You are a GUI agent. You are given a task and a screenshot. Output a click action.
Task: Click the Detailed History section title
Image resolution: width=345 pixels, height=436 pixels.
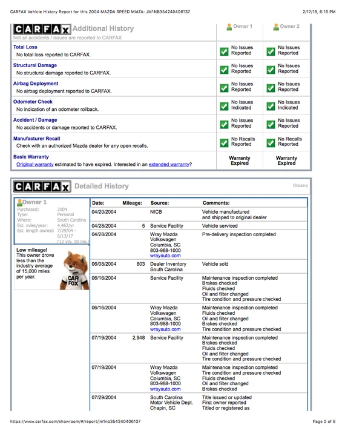pyautogui.click(x=102, y=186)
